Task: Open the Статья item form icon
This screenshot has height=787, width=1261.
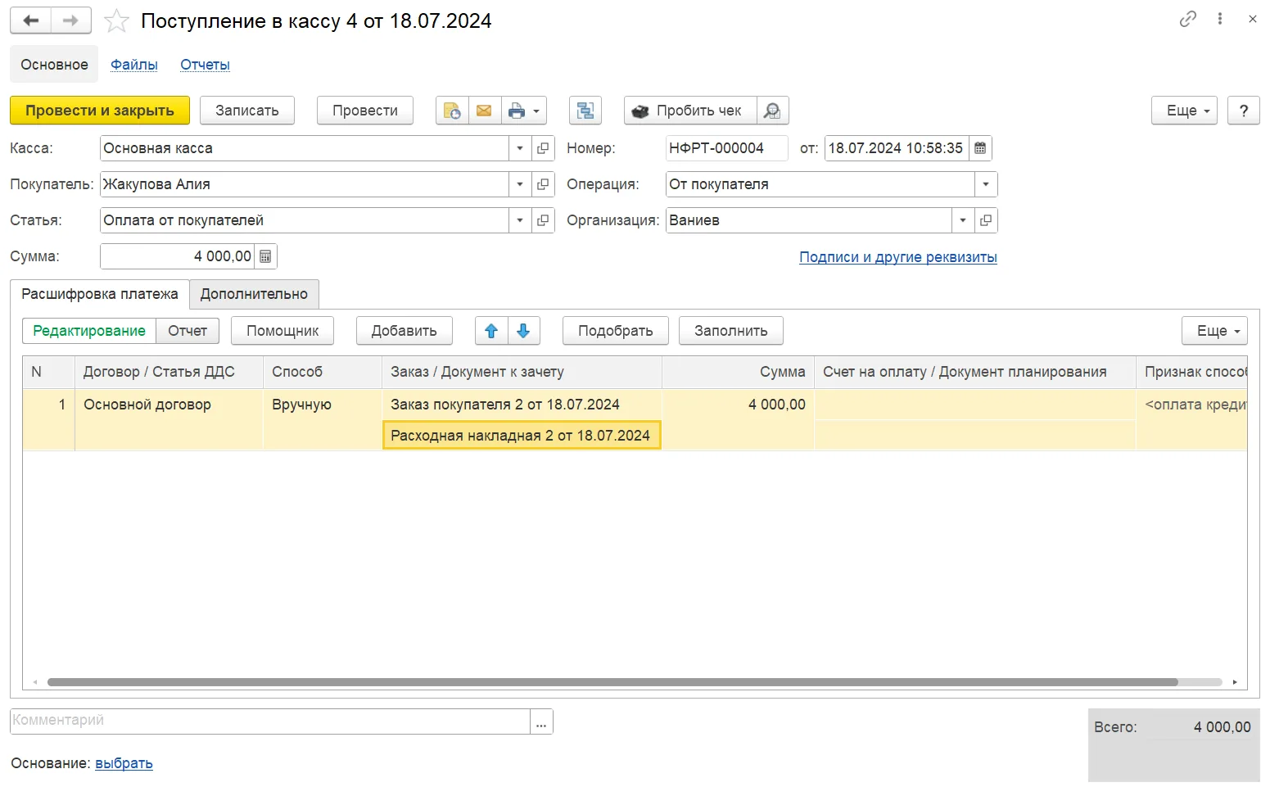Action: click(543, 220)
